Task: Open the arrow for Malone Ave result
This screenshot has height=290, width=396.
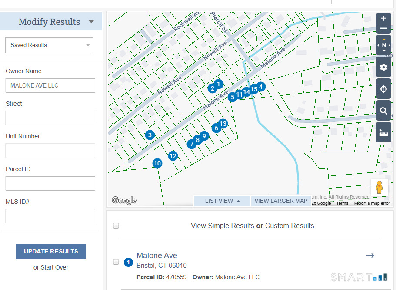Action: (370, 256)
